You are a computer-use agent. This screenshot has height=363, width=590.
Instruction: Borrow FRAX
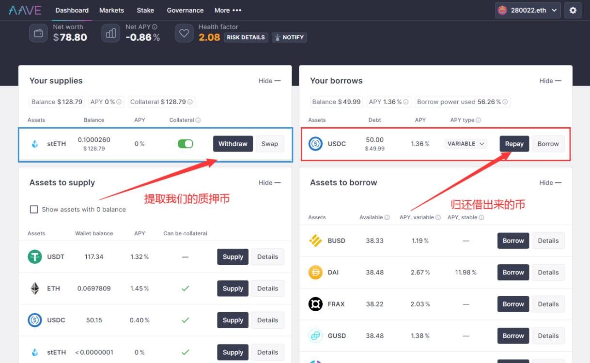(x=513, y=304)
